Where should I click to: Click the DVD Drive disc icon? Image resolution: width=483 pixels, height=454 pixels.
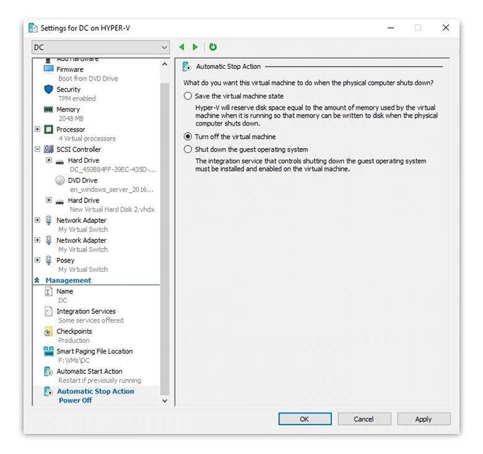[60, 180]
